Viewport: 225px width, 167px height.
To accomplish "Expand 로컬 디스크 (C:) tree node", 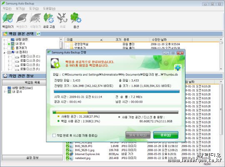I will [9, 56].
